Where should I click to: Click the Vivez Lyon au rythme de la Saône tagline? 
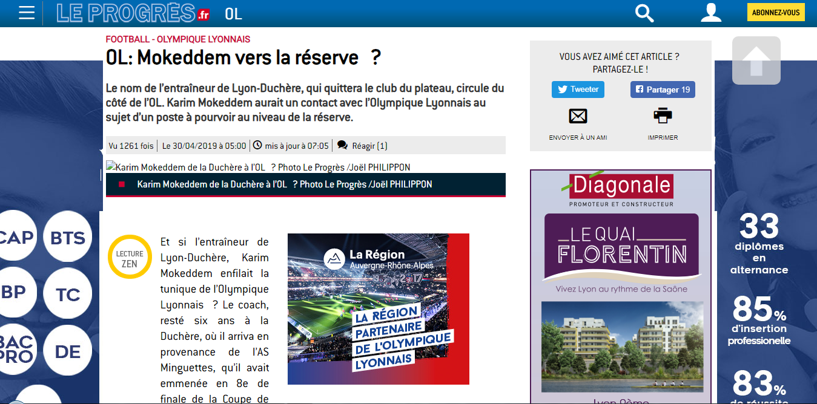pos(621,289)
